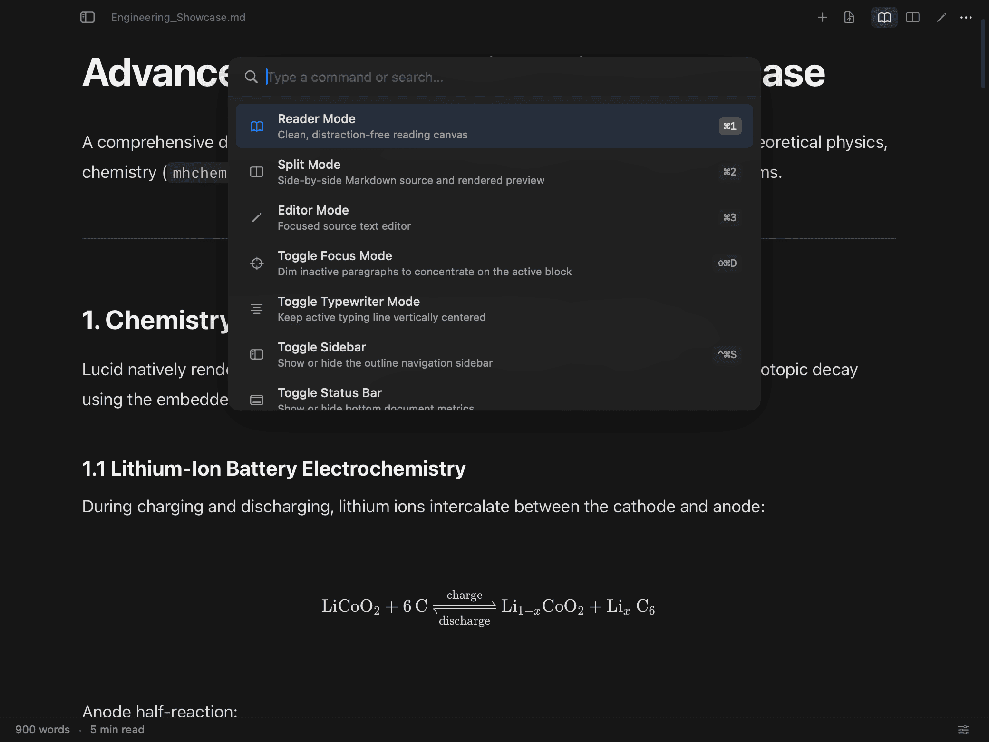The height and width of the screenshot is (742, 989).
Task: Choose Toggle Typewriter Mode command
Action: pyautogui.click(x=494, y=309)
